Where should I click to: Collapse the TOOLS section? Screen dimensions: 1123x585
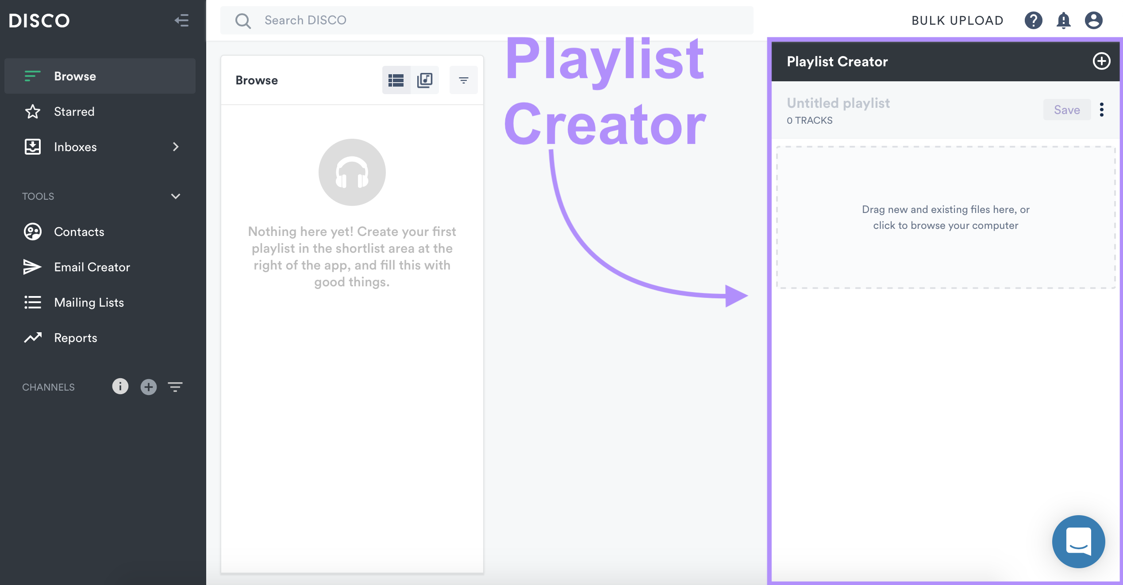(176, 196)
